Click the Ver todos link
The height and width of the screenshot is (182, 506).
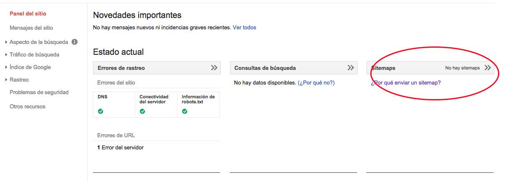[244, 28]
